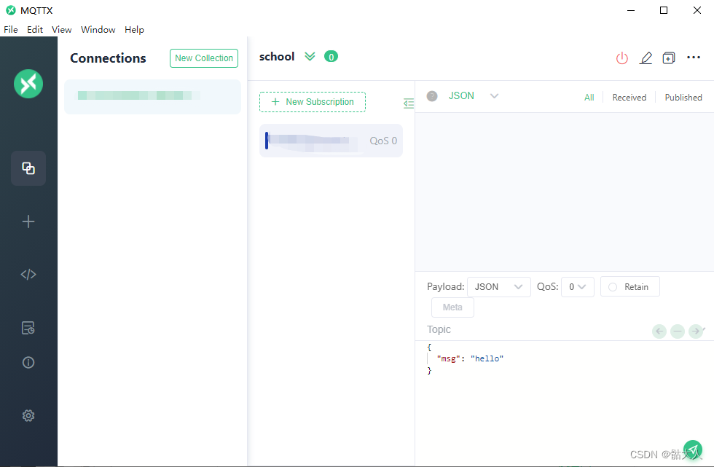Toggle the Retain radio option
The height and width of the screenshot is (467, 714).
pyautogui.click(x=630, y=287)
